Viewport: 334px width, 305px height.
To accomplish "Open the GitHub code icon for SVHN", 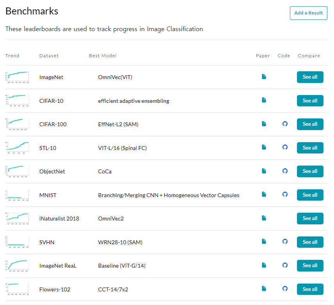I will coord(285,242).
